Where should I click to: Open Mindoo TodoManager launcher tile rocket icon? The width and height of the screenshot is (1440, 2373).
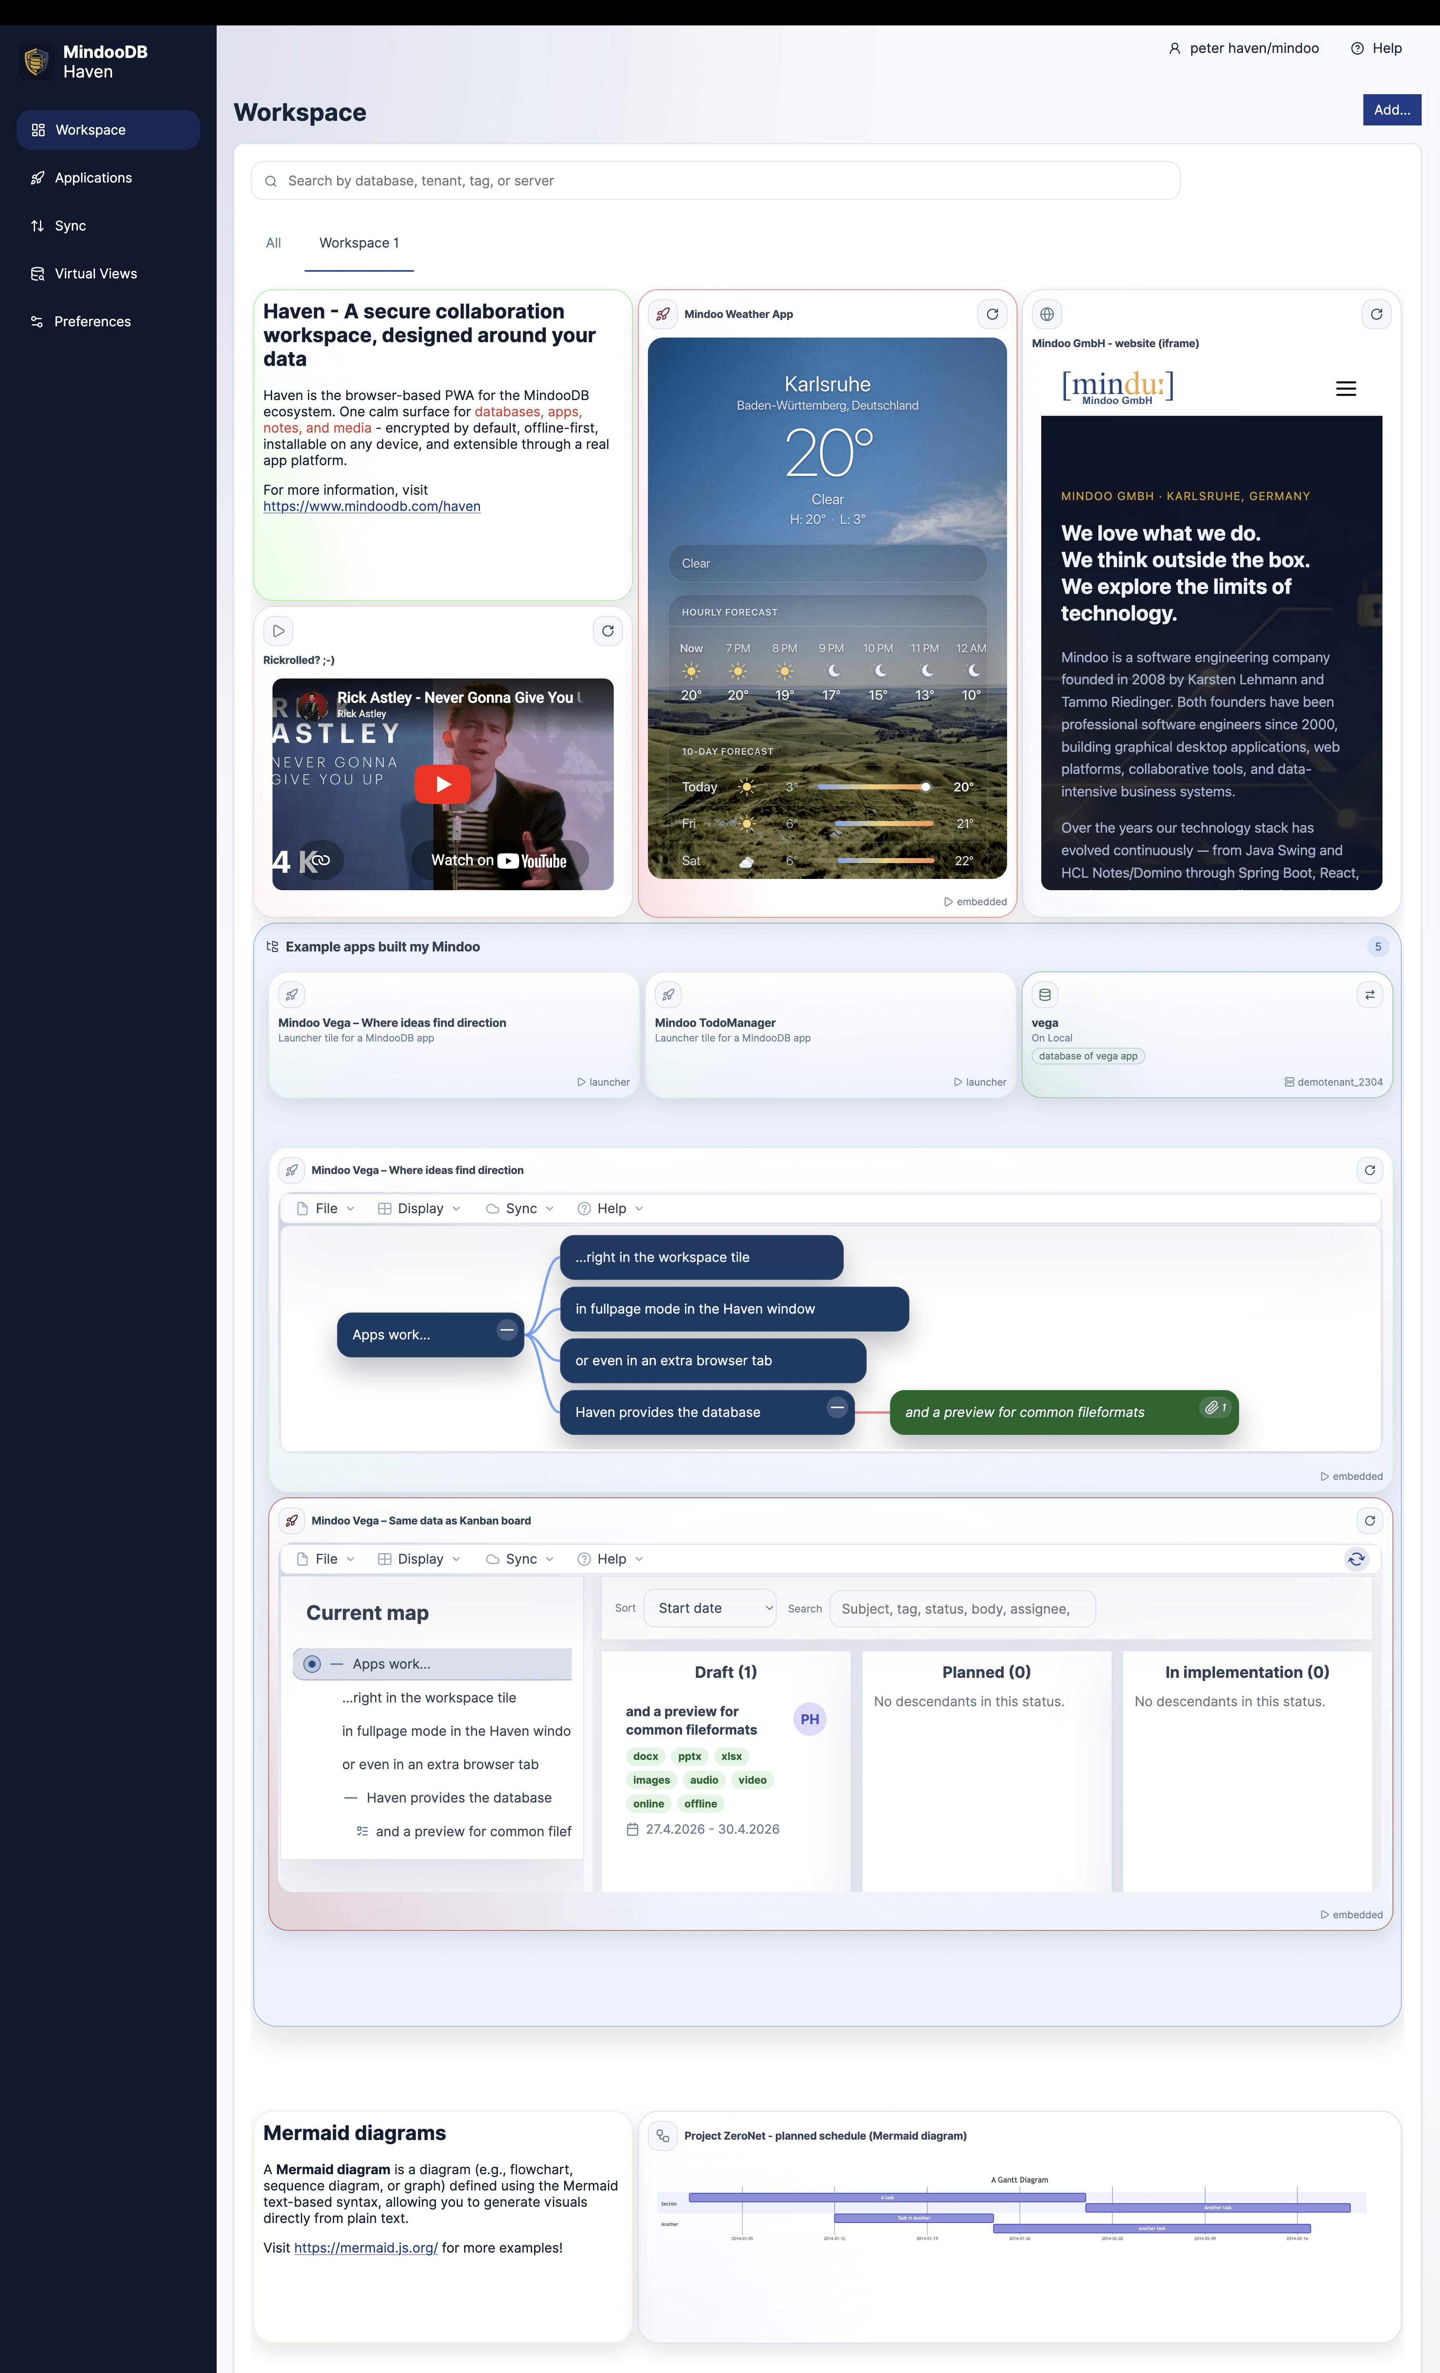pyautogui.click(x=668, y=995)
